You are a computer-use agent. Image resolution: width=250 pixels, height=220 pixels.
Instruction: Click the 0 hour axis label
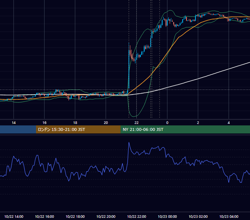[x=167, y=123]
